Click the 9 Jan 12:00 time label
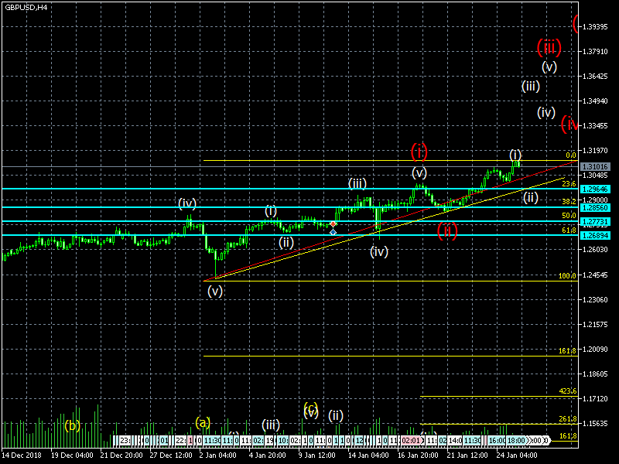Viewport: 619px width, 464px height. [317, 455]
